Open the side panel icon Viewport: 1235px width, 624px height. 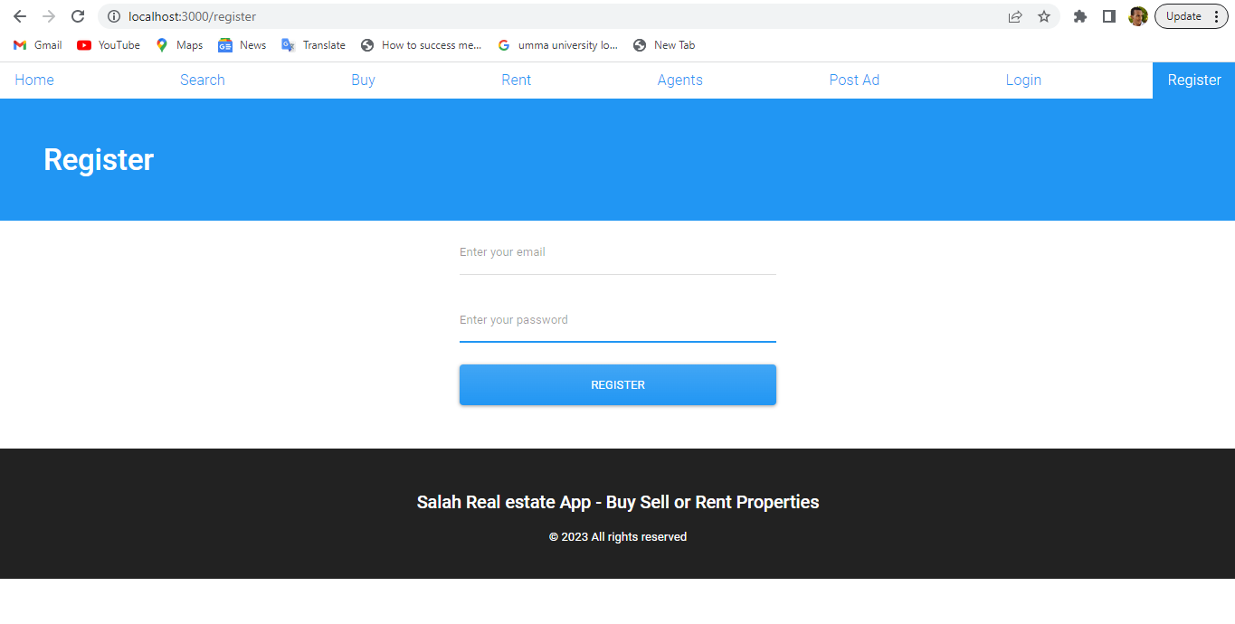tap(1108, 16)
